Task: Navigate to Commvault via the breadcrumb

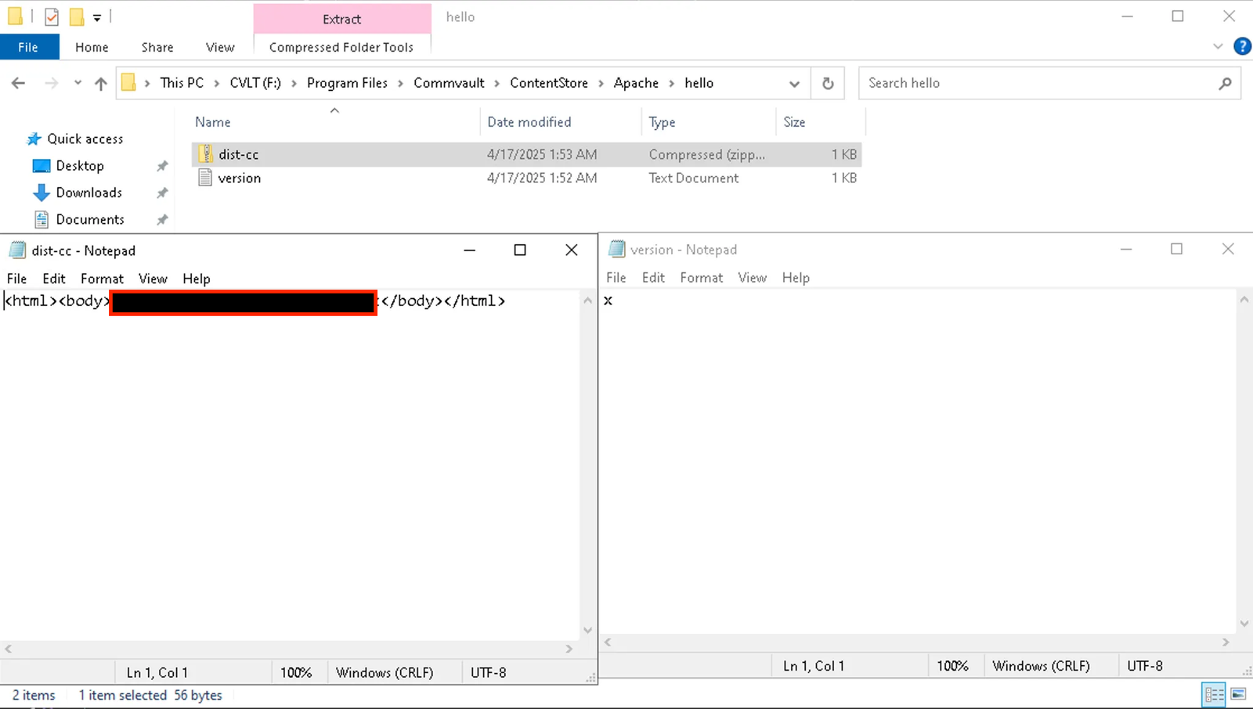Action: 448,82
